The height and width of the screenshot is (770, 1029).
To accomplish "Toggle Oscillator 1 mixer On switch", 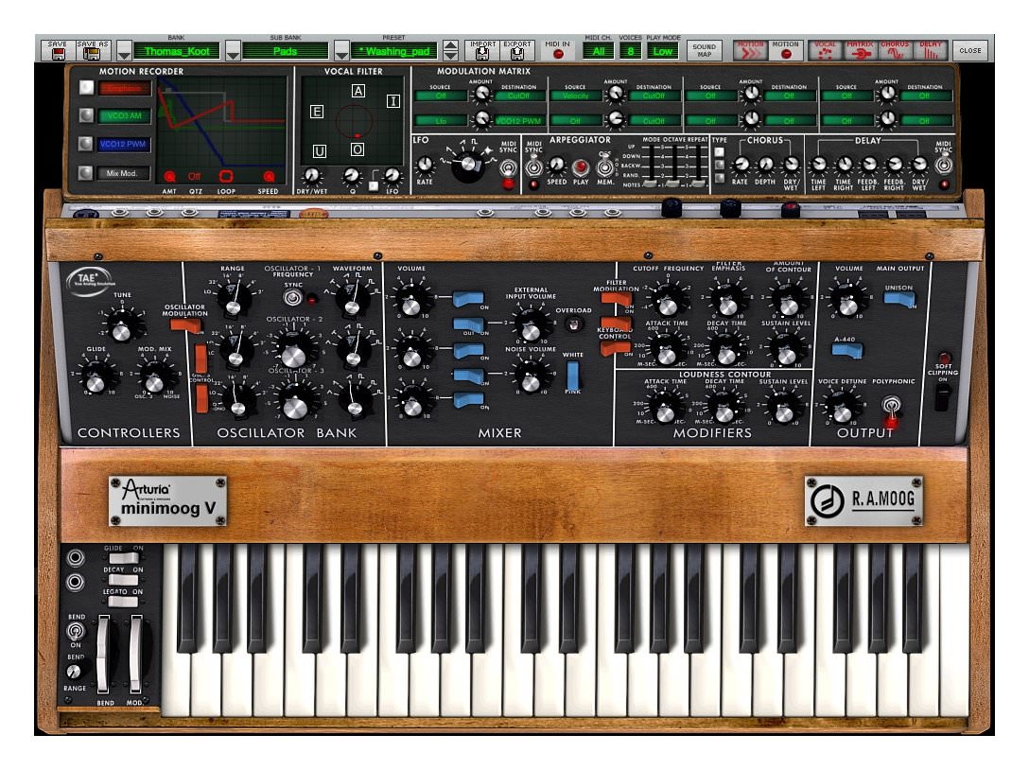I will click(x=468, y=300).
